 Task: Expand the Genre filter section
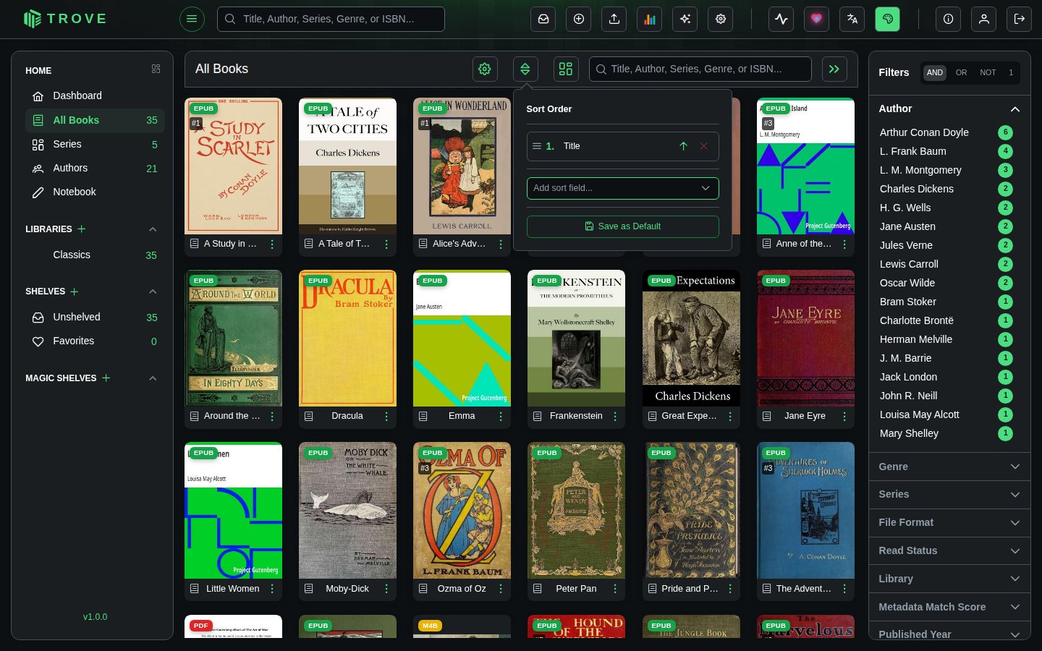coord(949,467)
